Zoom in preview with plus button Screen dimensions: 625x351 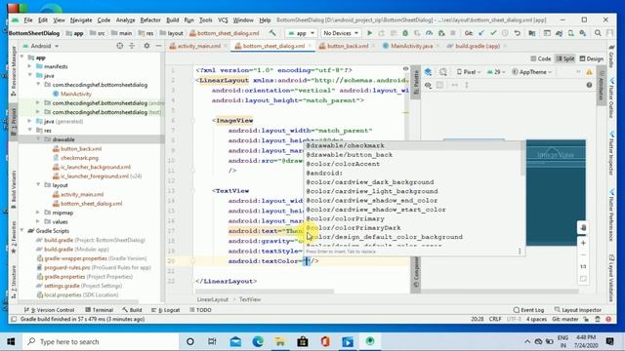(583, 243)
